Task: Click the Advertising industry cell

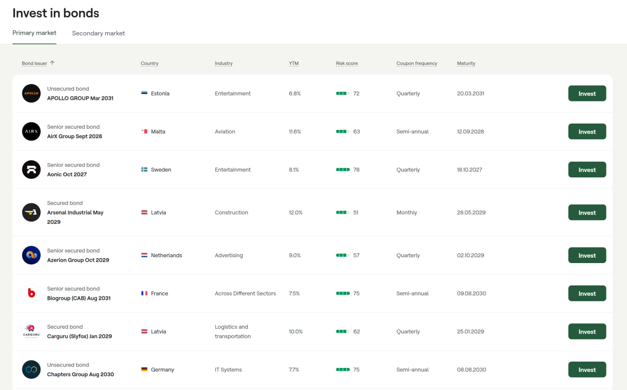Action: pos(229,255)
